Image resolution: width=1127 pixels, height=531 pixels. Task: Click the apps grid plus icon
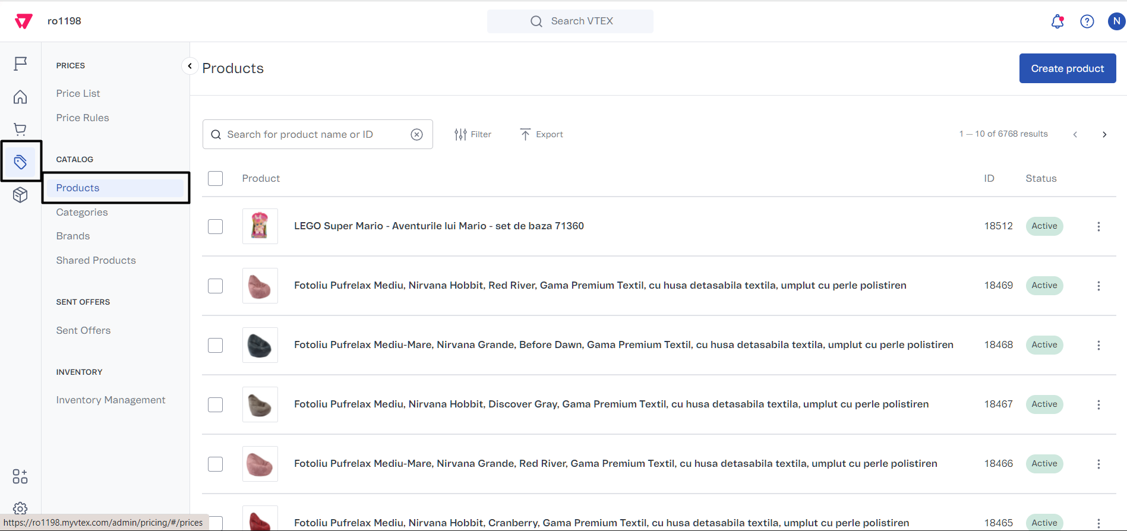coord(20,476)
